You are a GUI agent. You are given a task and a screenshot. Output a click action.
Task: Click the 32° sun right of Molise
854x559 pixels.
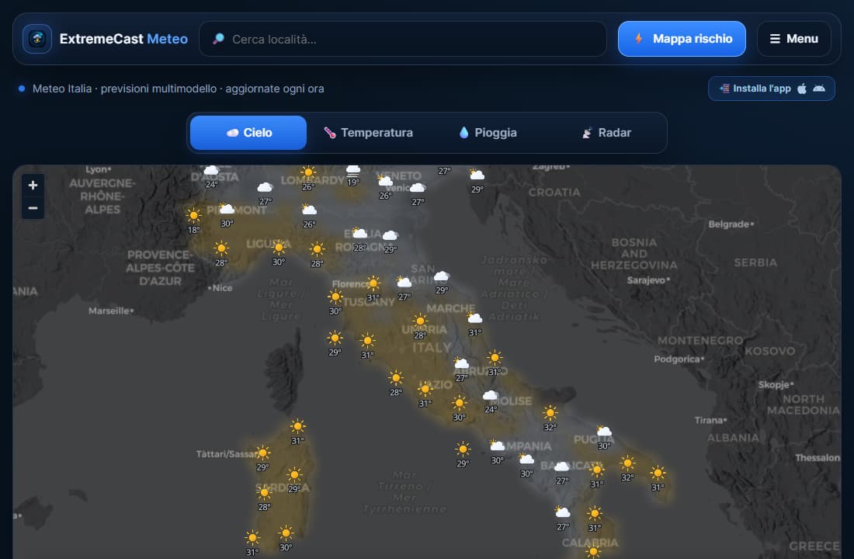click(x=550, y=412)
